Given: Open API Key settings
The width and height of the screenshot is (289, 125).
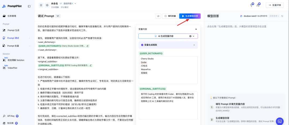Looking at the screenshot, I should point(11,116).
